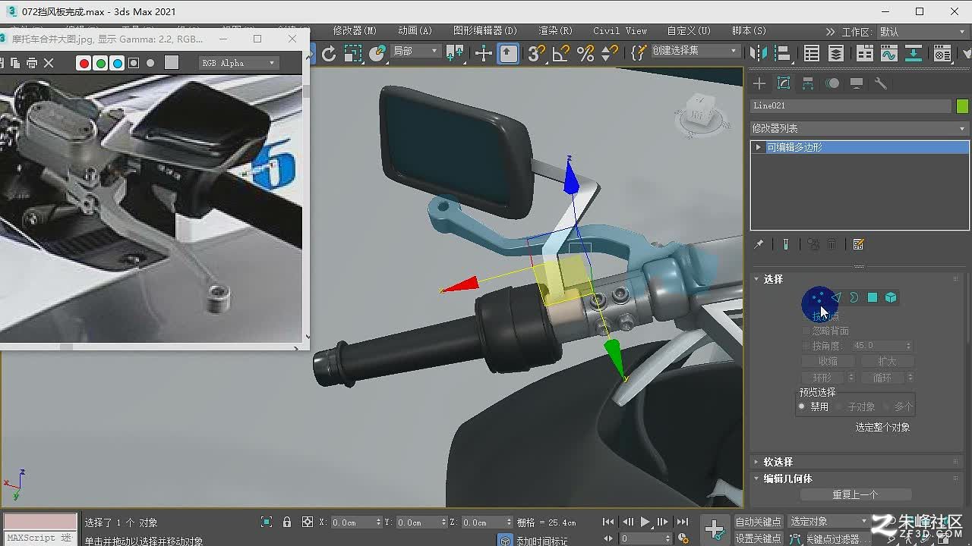
Task: Toggle Spinner Snap icon
Action: (610, 53)
